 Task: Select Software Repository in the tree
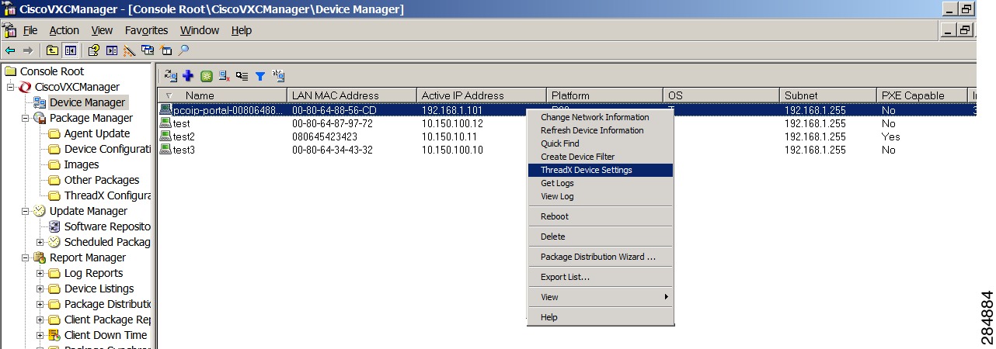click(x=107, y=226)
